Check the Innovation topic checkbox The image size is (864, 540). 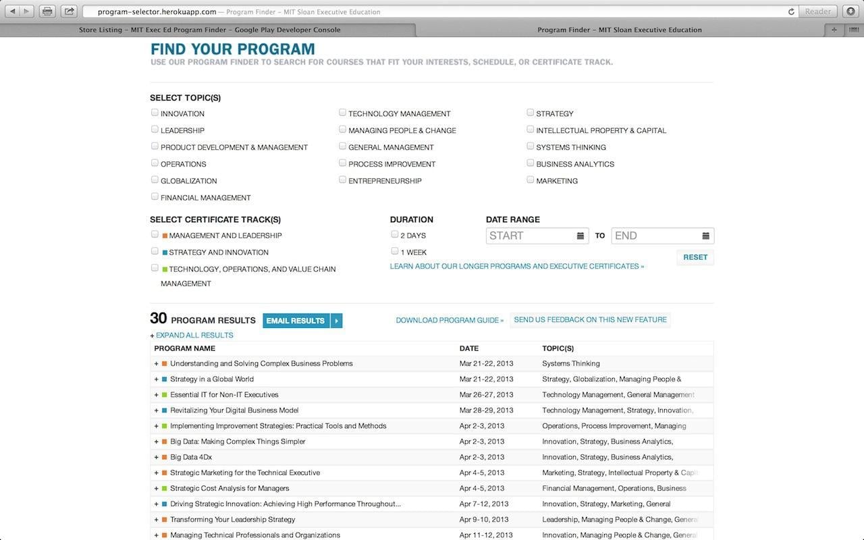pyautogui.click(x=155, y=113)
